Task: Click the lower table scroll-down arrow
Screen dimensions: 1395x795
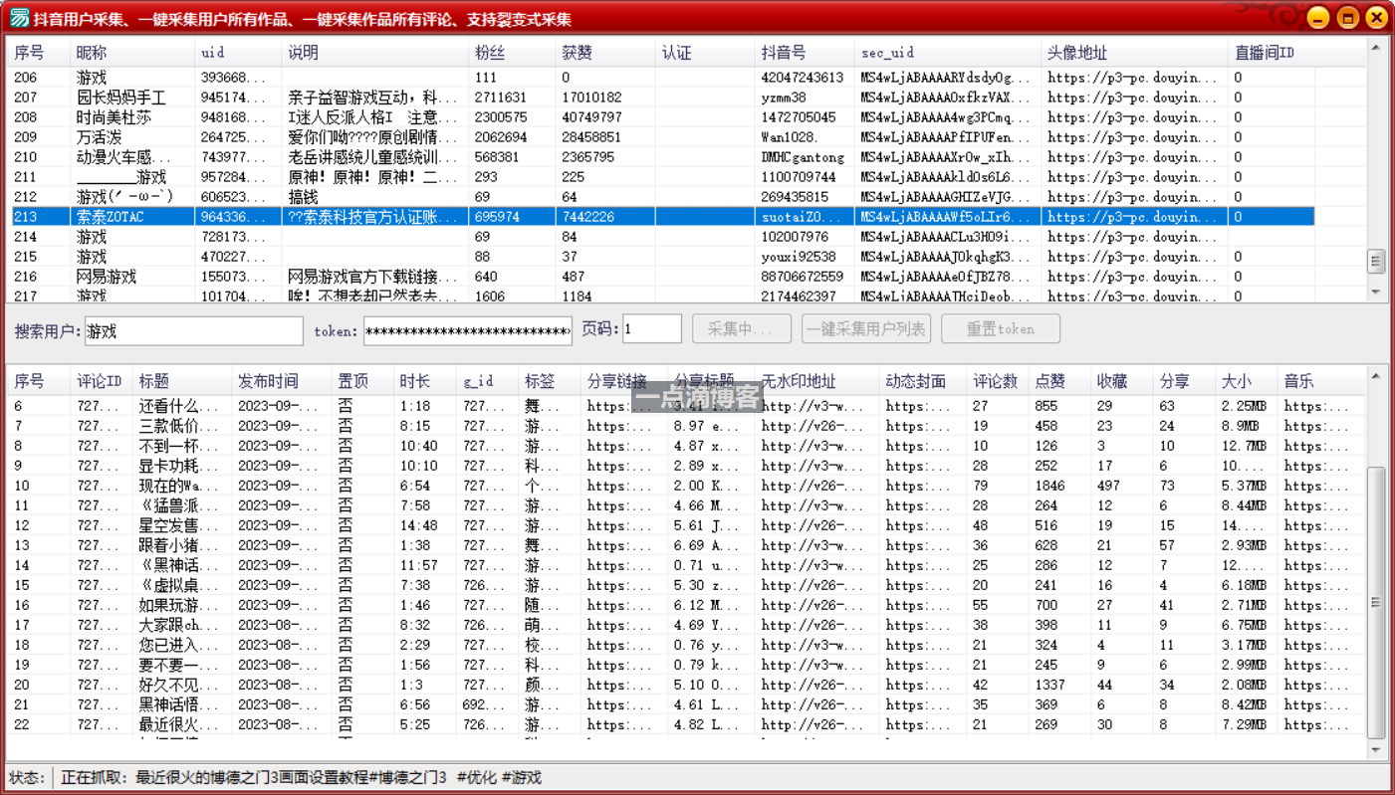Action: (x=1376, y=750)
